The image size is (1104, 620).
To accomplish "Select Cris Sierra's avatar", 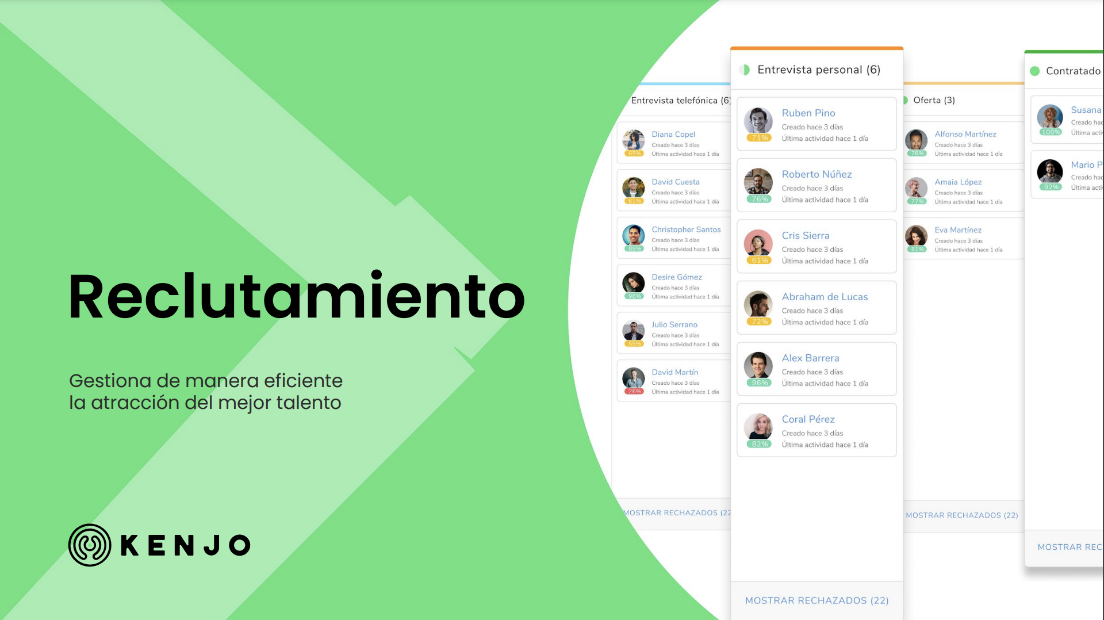I will [x=758, y=244].
